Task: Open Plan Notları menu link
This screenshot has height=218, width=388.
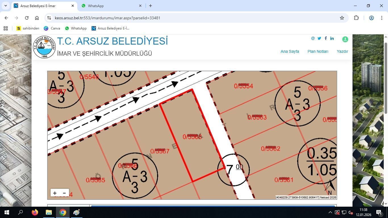Action: pyautogui.click(x=318, y=51)
